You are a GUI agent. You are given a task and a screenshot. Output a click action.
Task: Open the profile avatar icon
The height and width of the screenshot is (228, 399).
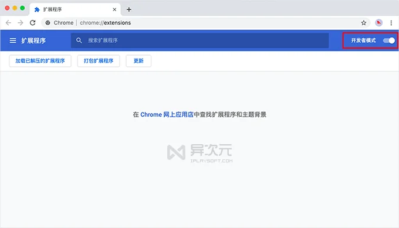tap(378, 23)
